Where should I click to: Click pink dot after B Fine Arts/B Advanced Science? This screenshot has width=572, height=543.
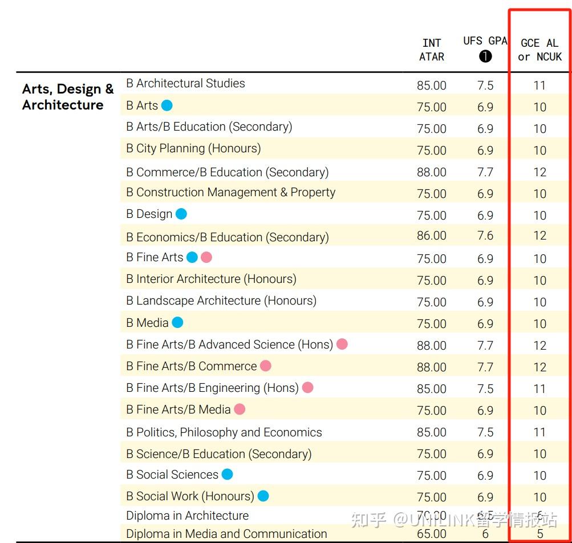pos(342,344)
